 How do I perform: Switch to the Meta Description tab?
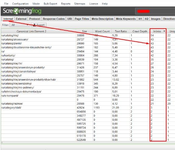[x=102, y=19]
